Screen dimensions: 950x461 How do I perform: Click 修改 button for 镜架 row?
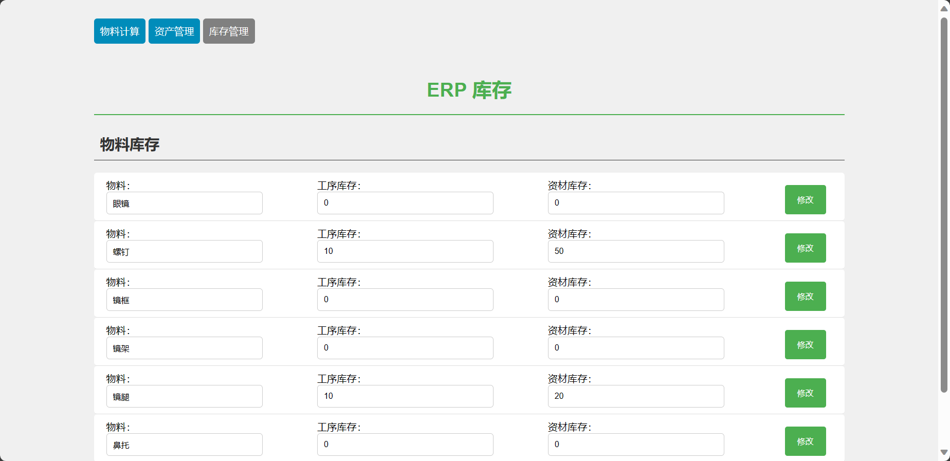click(x=805, y=345)
